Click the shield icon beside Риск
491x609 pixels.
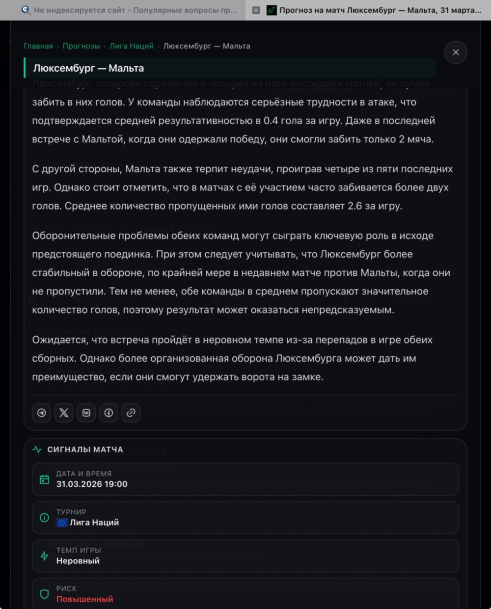[44, 594]
